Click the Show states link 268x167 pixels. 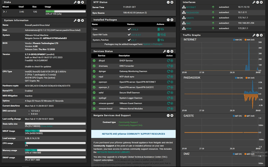pyautogui.click(x=46, y=126)
